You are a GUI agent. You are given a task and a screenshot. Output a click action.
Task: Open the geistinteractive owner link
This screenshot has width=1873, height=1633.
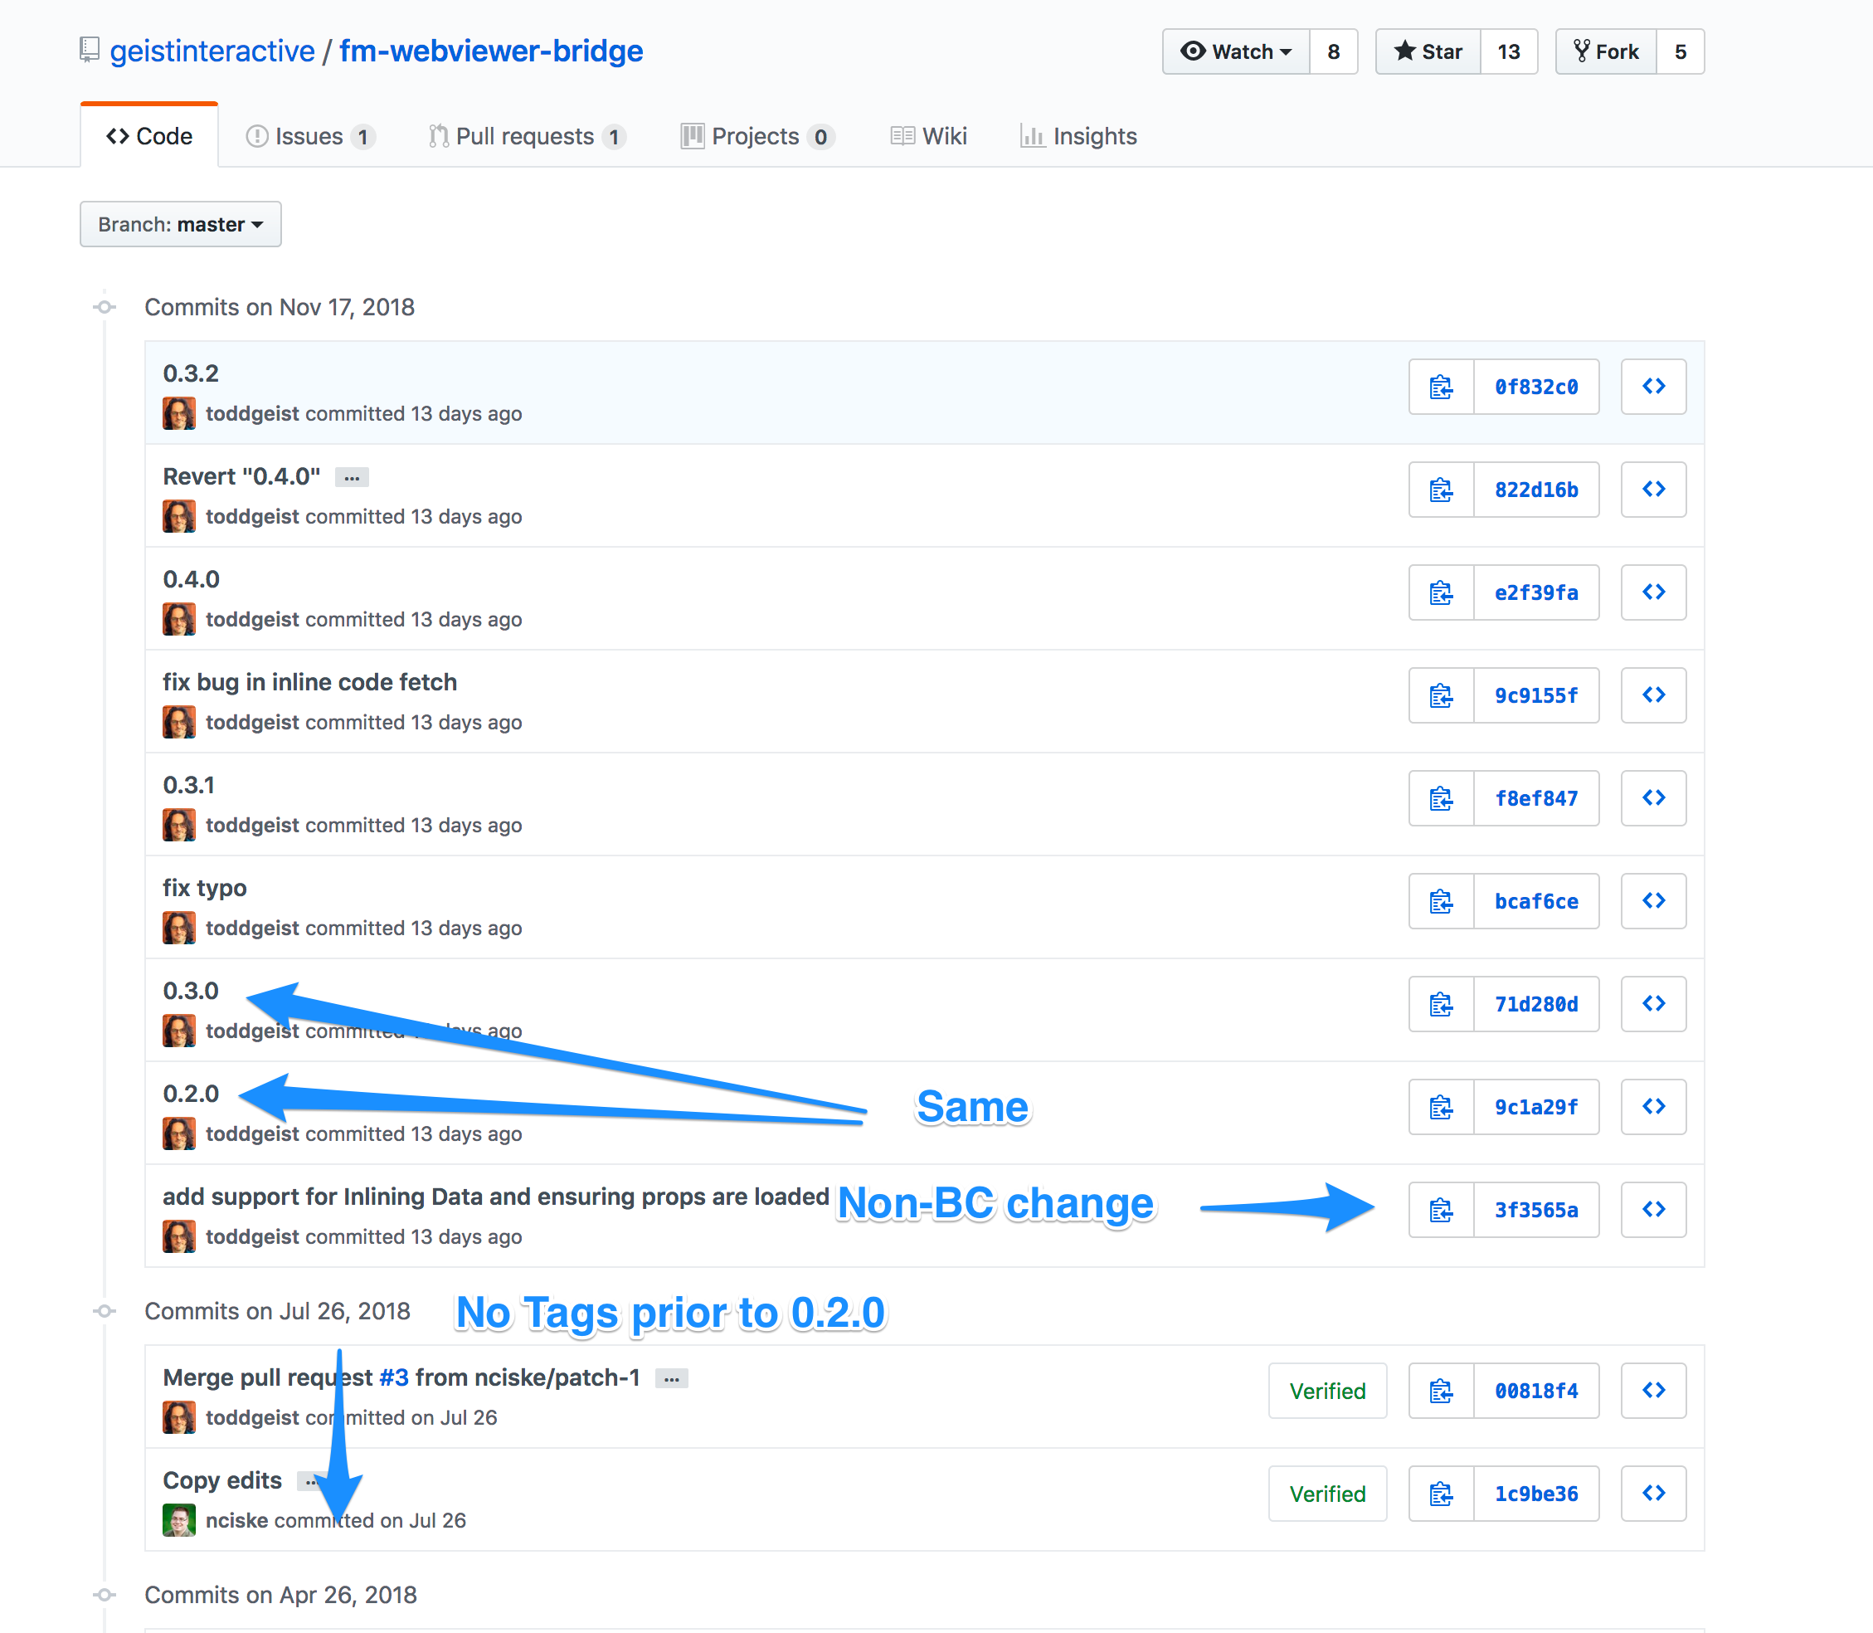[x=212, y=51]
